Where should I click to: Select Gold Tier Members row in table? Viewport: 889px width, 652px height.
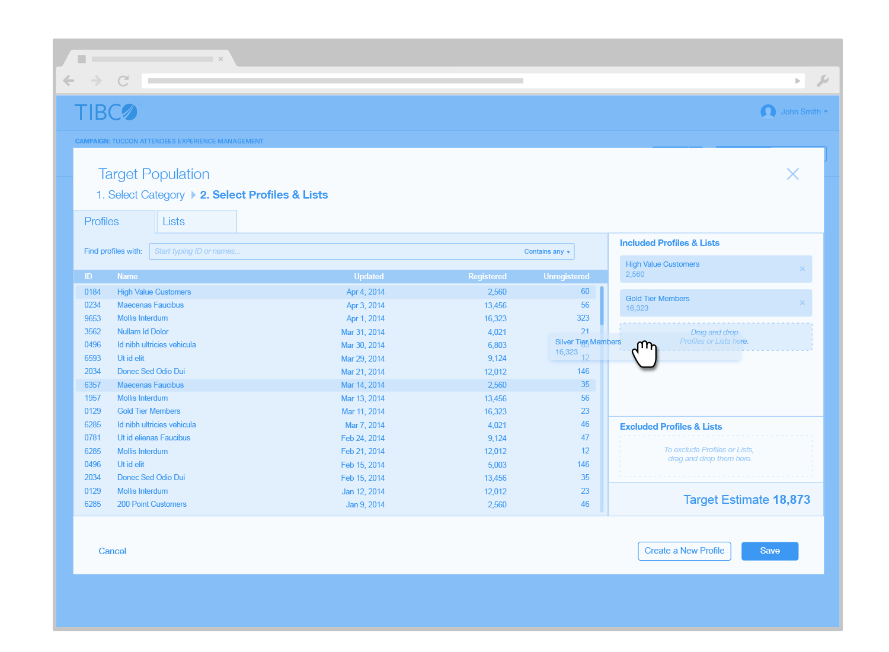pyautogui.click(x=336, y=411)
